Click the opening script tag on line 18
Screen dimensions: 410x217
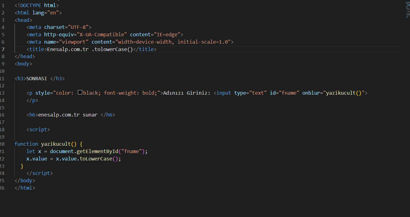[x=38, y=129]
